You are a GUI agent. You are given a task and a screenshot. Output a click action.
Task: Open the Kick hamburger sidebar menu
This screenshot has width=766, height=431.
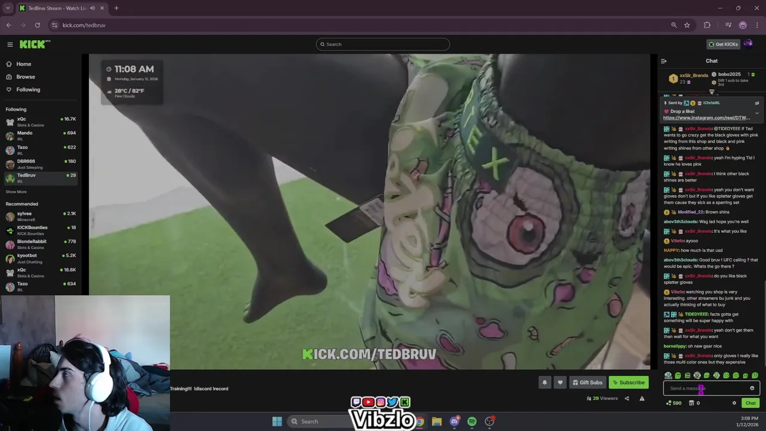point(10,44)
